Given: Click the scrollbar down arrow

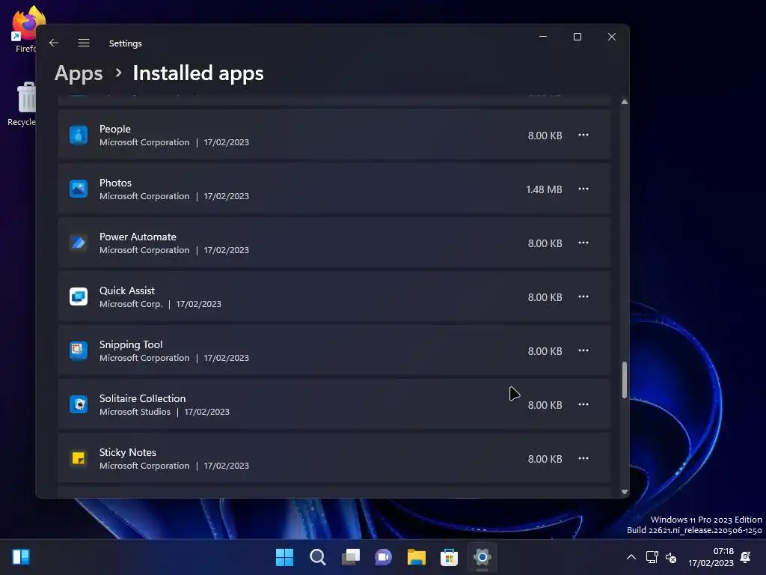Looking at the screenshot, I should 625,492.
